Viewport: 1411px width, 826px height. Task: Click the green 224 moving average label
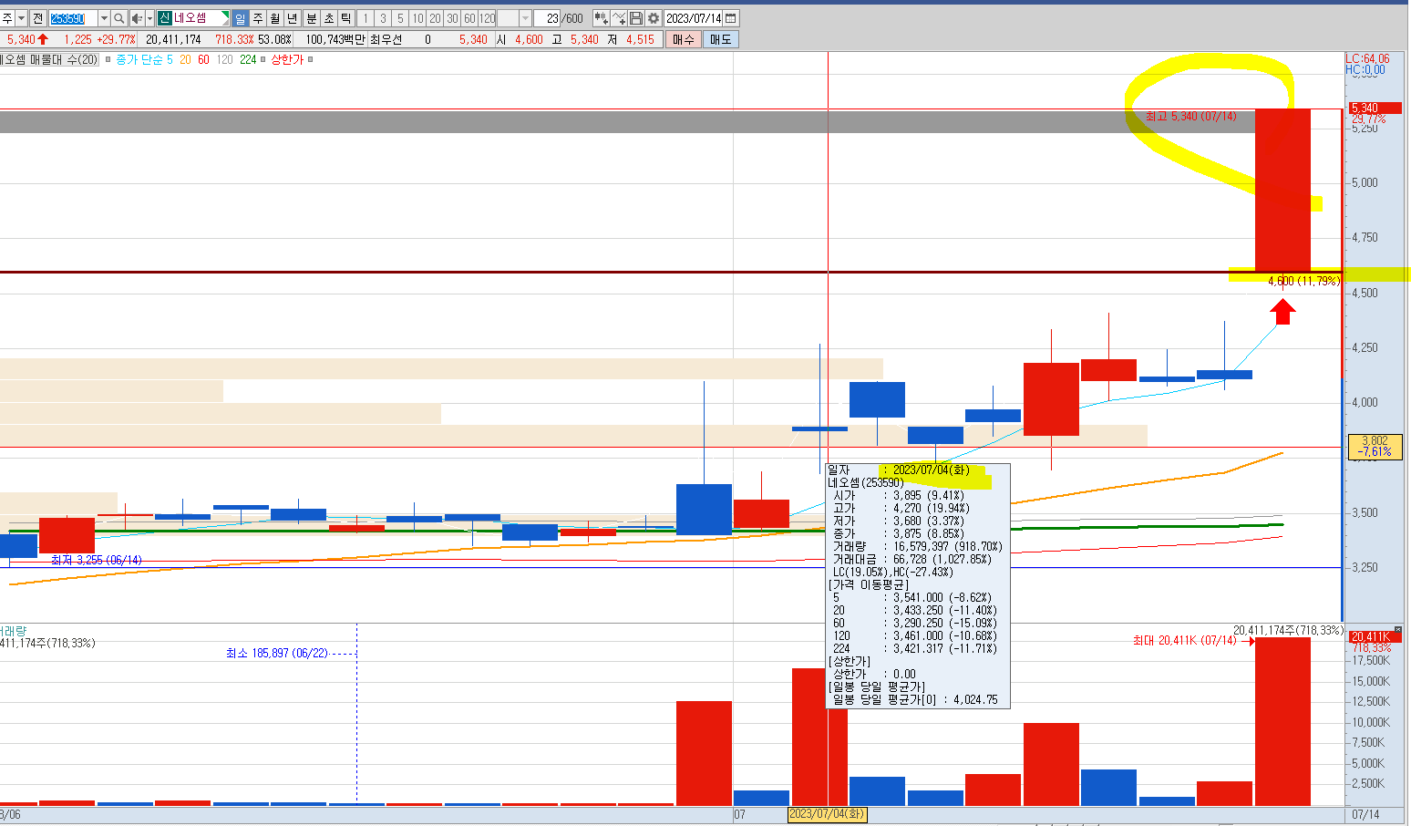(x=248, y=59)
